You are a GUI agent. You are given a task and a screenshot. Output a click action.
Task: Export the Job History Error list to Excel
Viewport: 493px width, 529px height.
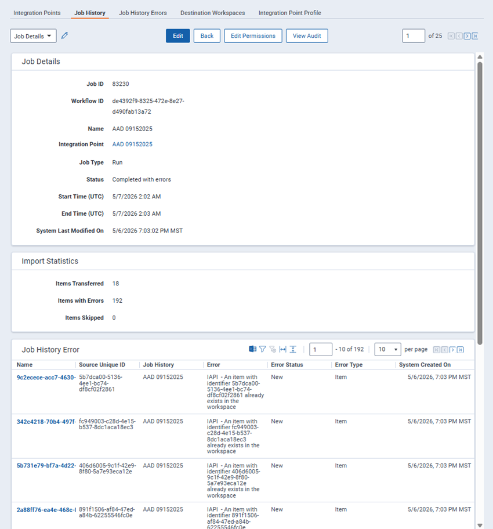252,349
